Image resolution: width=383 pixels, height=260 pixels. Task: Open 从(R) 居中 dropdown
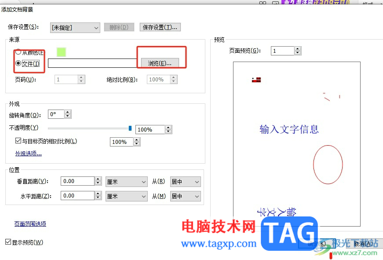[x=186, y=182]
